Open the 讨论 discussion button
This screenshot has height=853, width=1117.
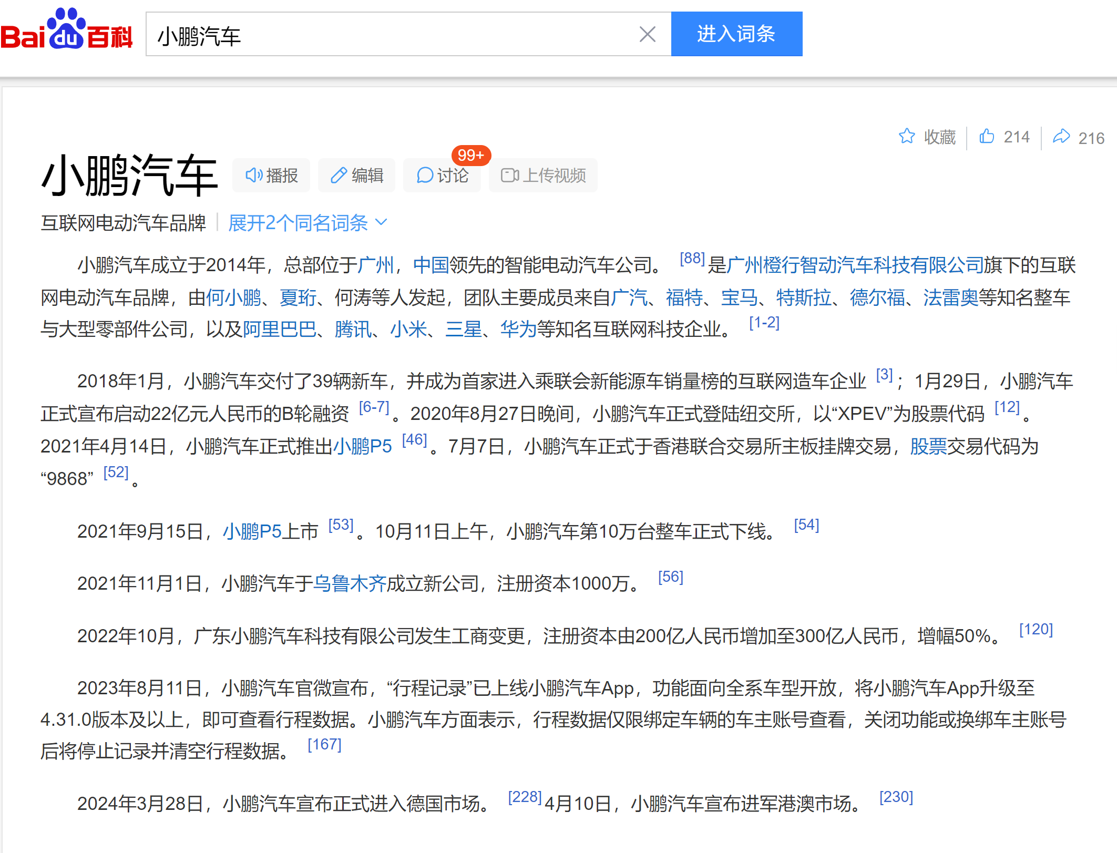point(442,175)
